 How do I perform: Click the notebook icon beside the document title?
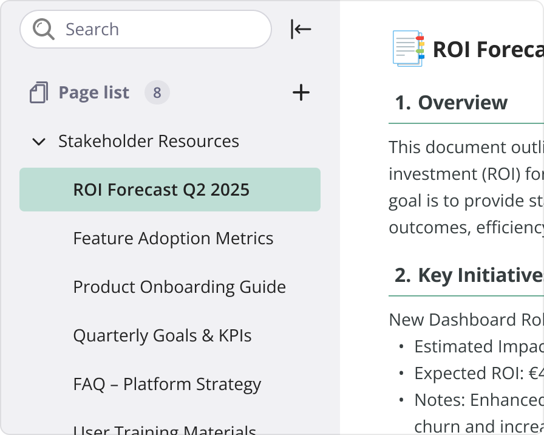(x=408, y=49)
